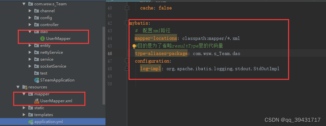Select the templates folder label

click(x=44, y=114)
